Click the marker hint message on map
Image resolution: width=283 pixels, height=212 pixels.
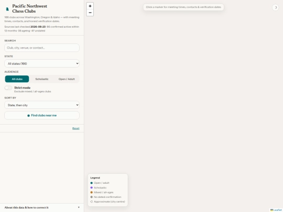[x=183, y=7]
